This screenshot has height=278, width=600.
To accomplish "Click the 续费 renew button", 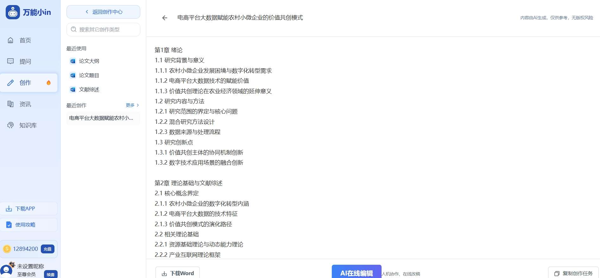I will (51, 274).
